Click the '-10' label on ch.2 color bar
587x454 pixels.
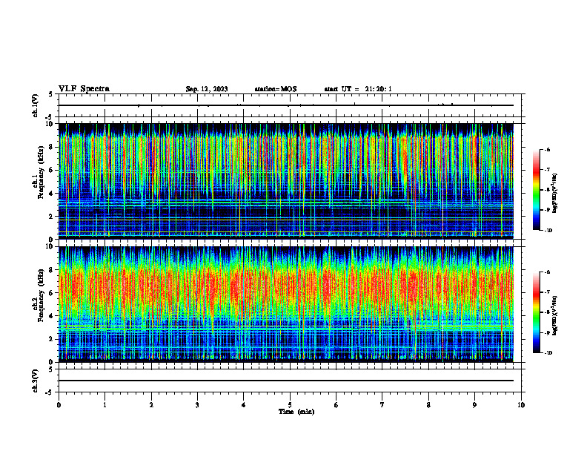(x=547, y=353)
